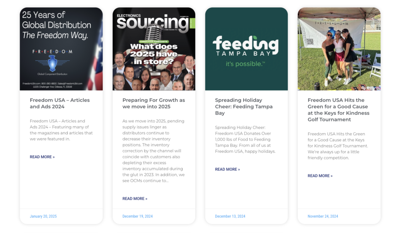Open 'Preparing For Growth as we move into 2025'
Viewport: 396px width, 233px height.
click(x=154, y=103)
